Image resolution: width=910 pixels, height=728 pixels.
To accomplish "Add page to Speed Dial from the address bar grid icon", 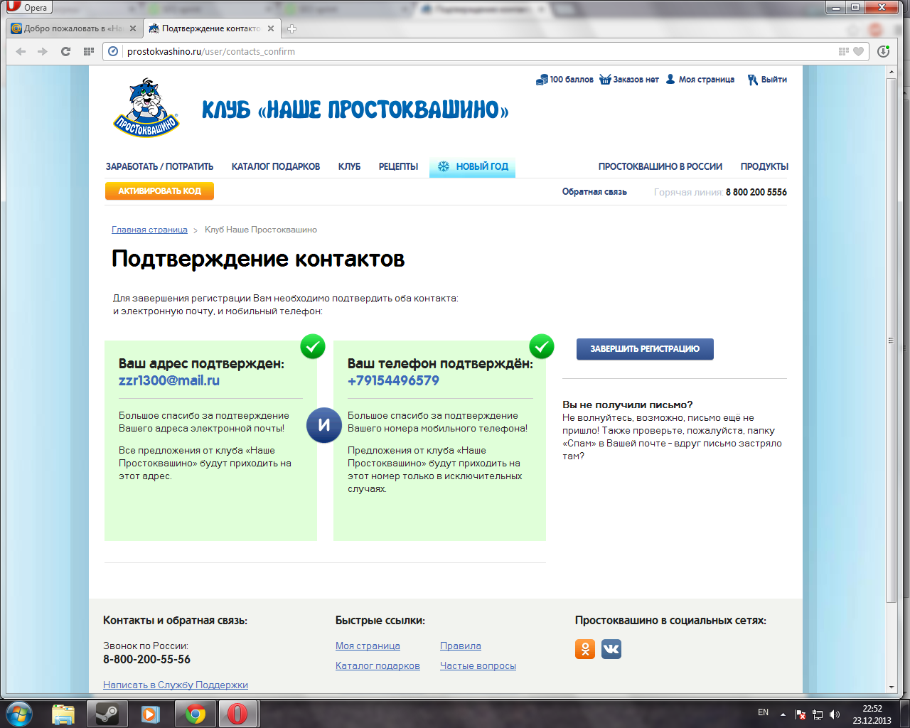I will [843, 51].
